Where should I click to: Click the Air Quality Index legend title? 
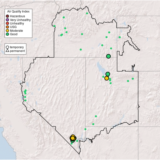coord(18,11)
